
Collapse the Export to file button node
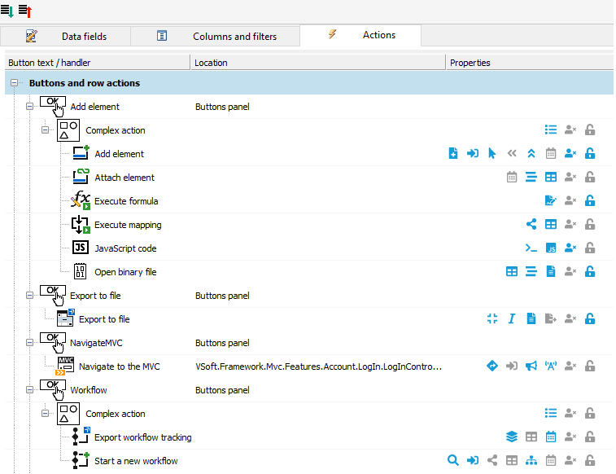29,296
